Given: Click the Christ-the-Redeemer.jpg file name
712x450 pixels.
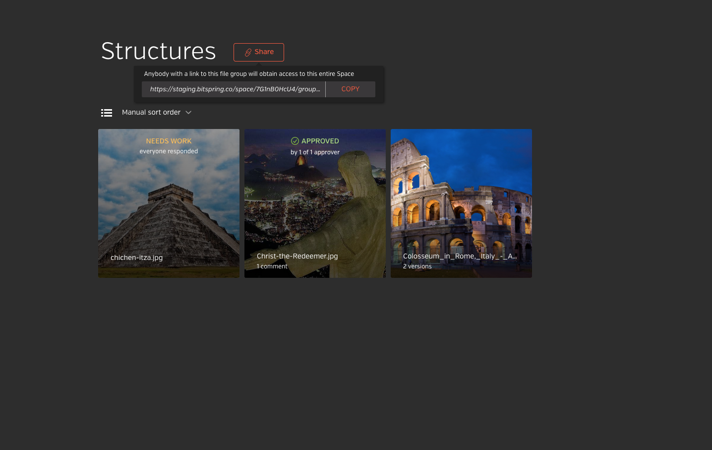Looking at the screenshot, I should (297, 256).
